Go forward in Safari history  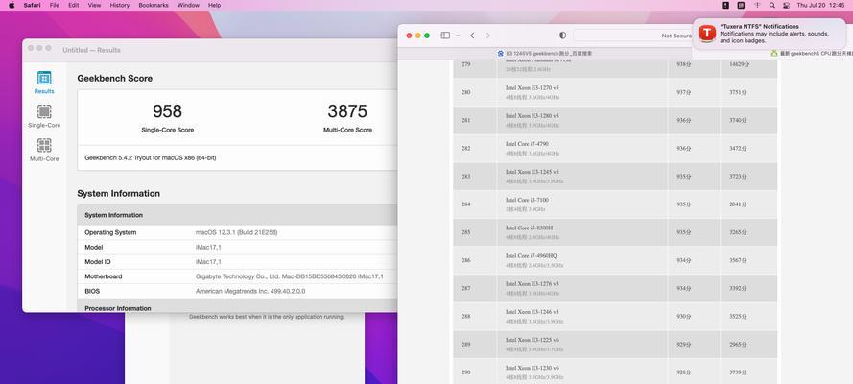point(488,36)
